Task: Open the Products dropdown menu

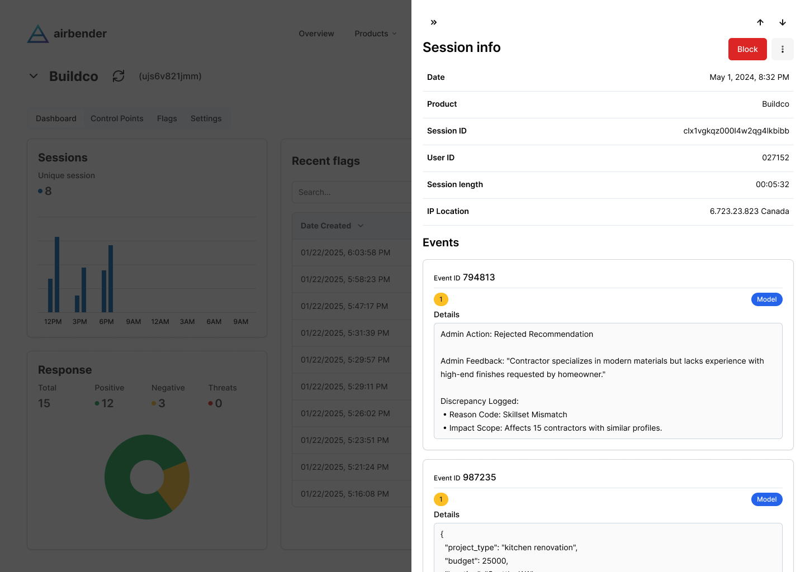Action: (x=376, y=34)
